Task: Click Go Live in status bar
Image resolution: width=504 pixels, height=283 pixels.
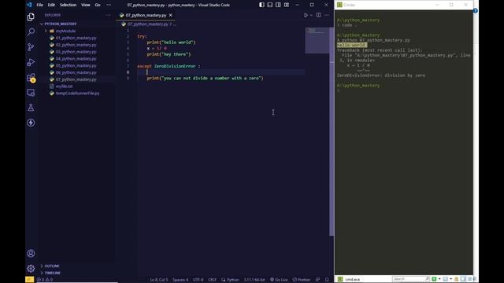Action: 279,280
